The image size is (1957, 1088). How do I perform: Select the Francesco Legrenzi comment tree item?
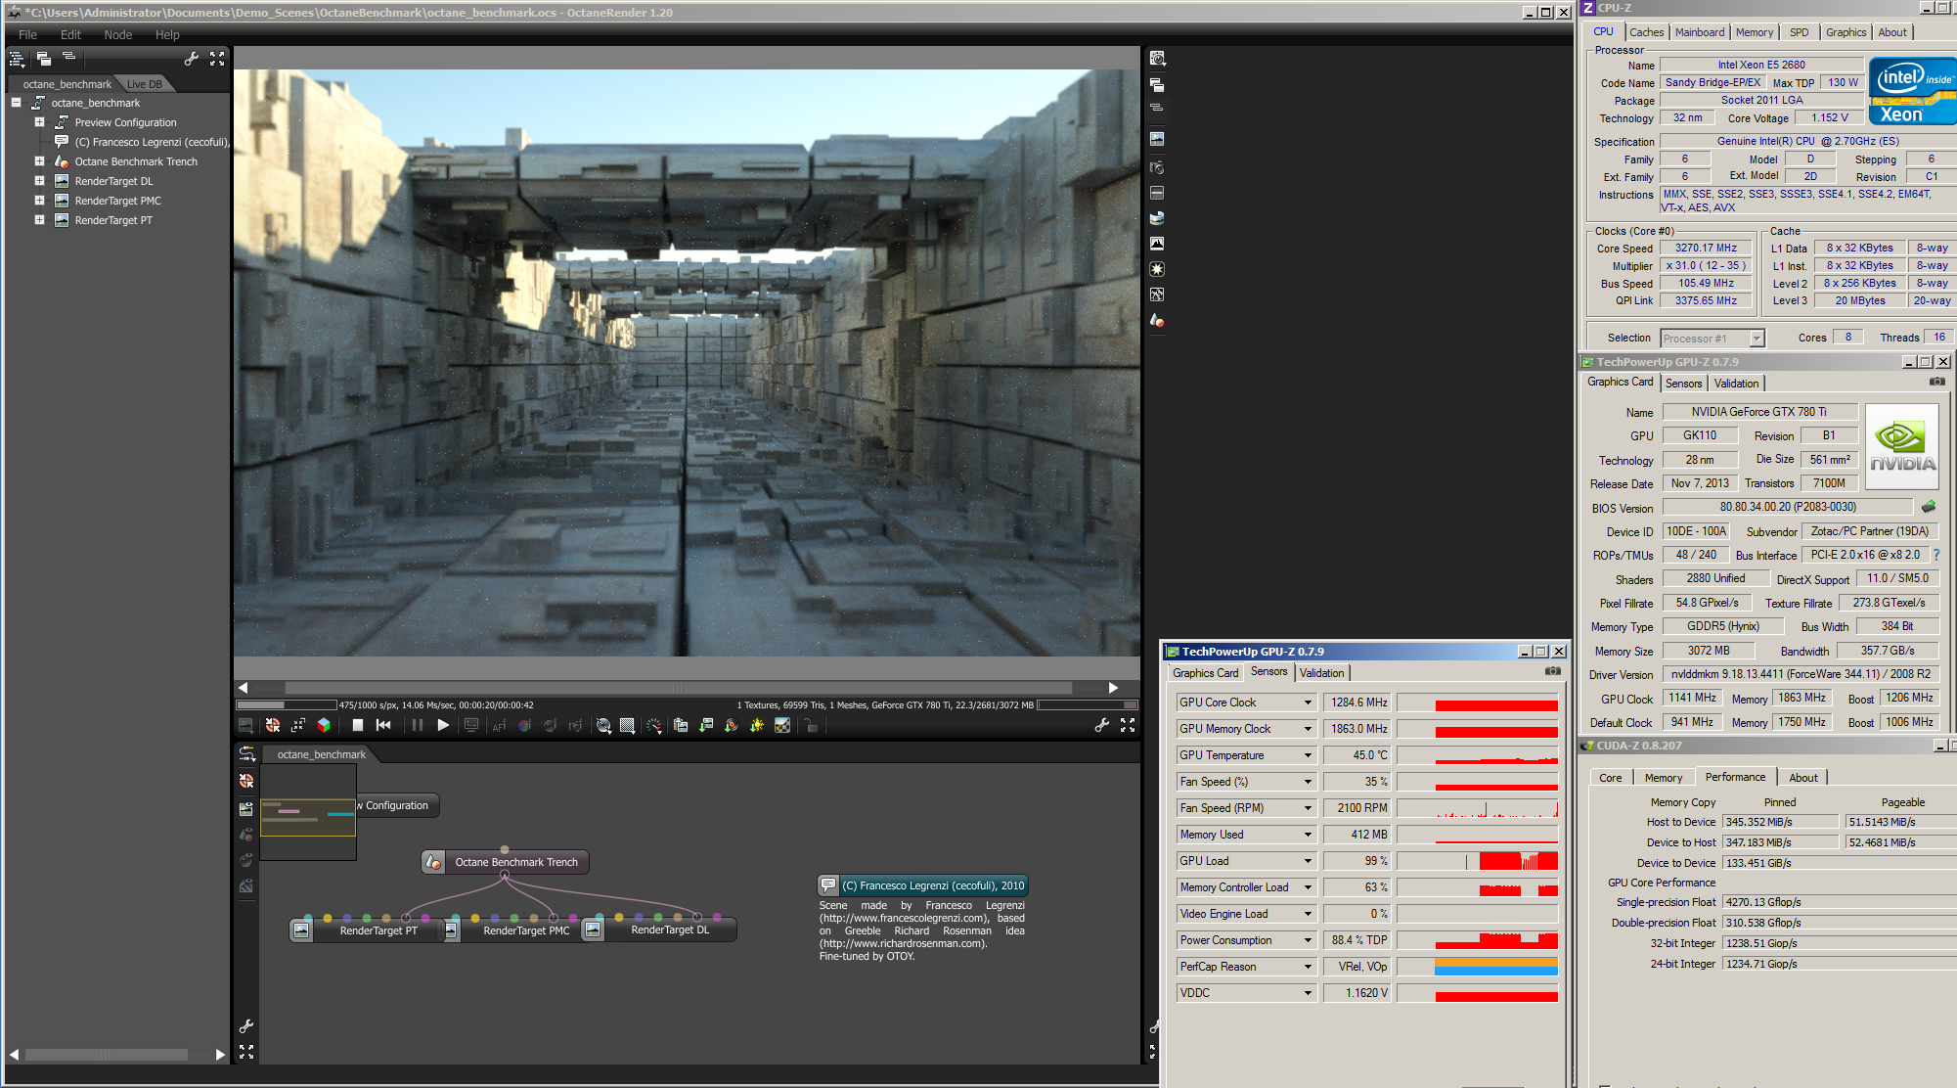(x=142, y=142)
